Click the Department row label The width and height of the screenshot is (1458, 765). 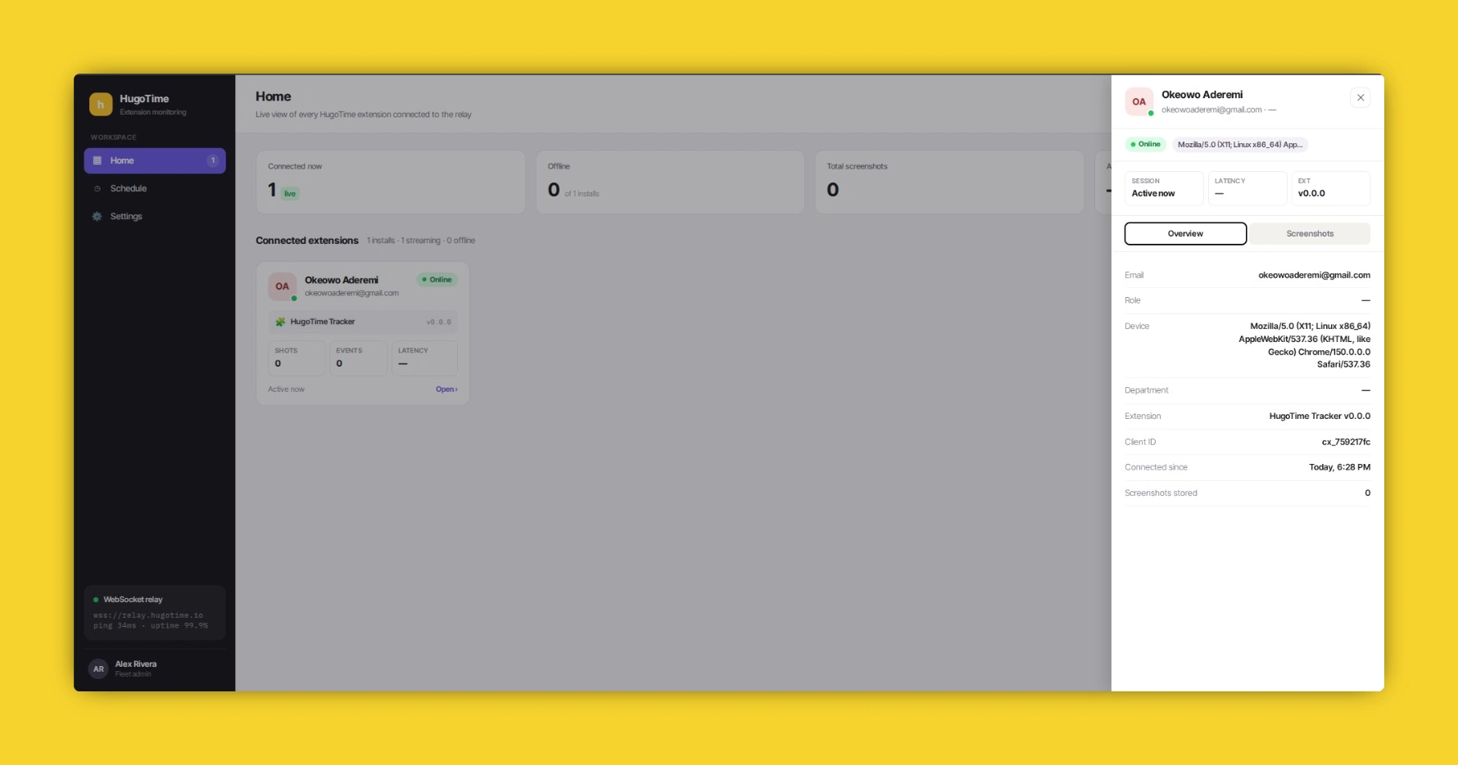(1147, 390)
